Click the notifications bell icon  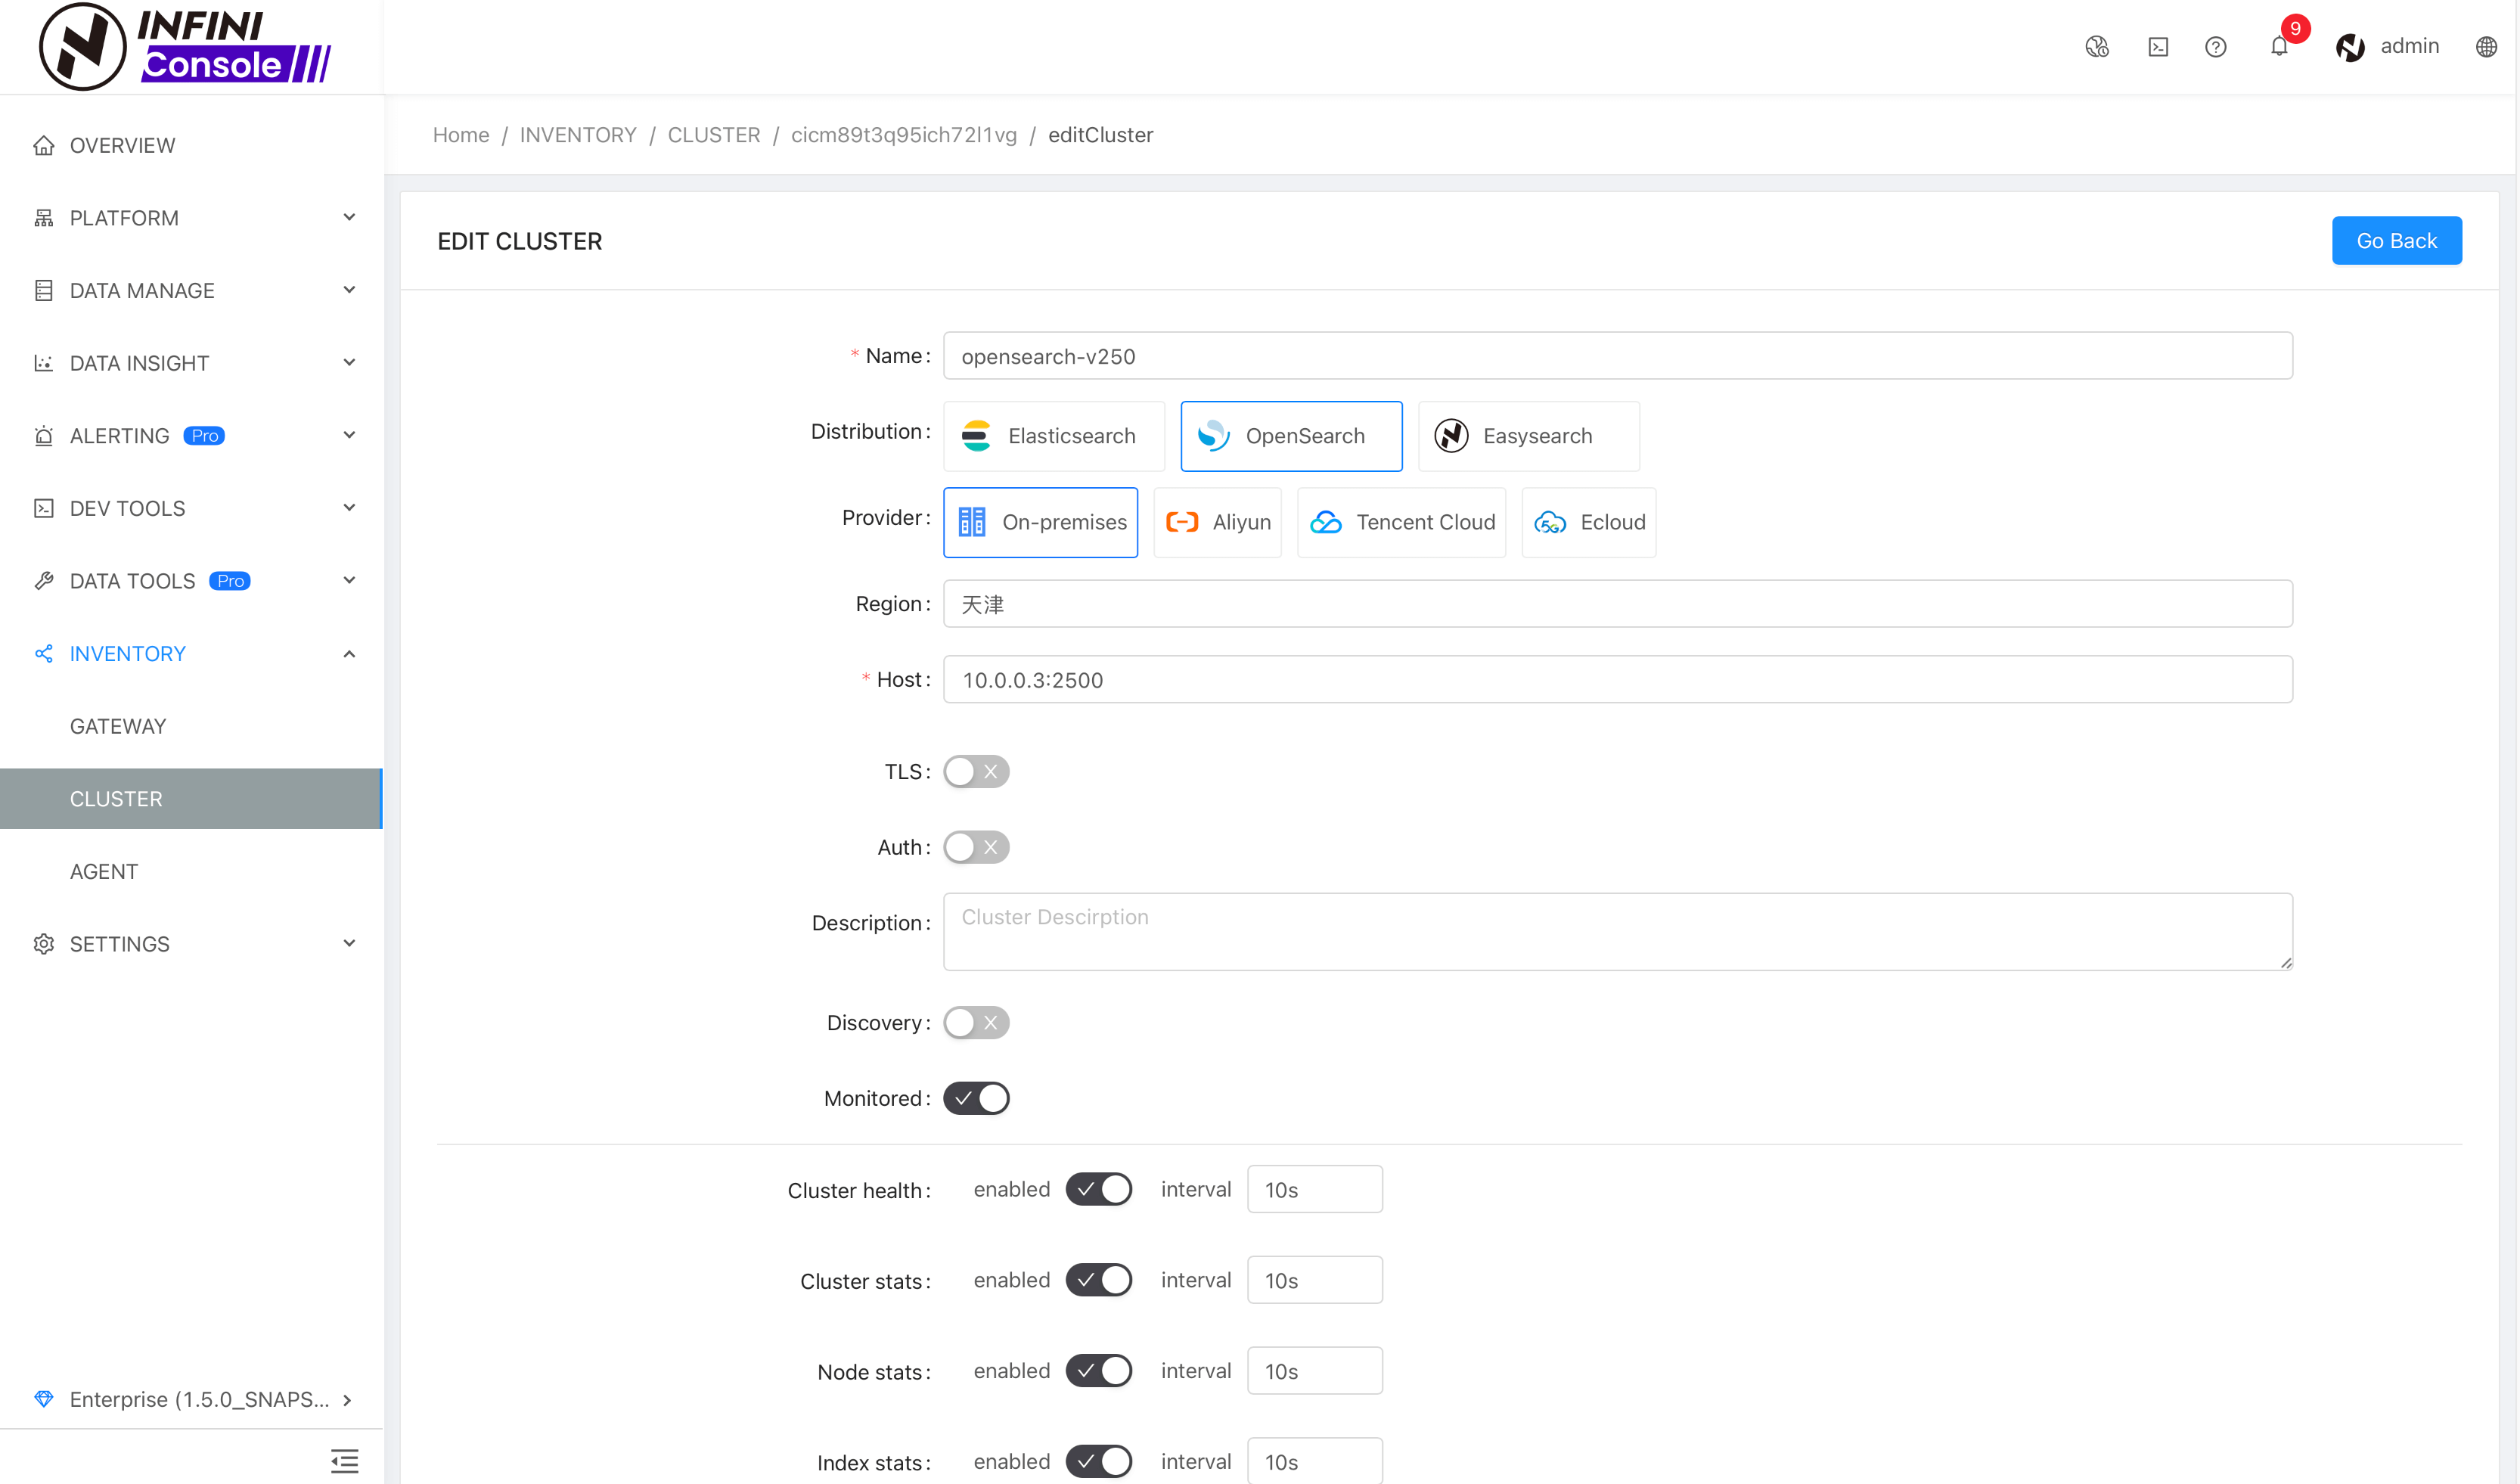tap(2278, 46)
